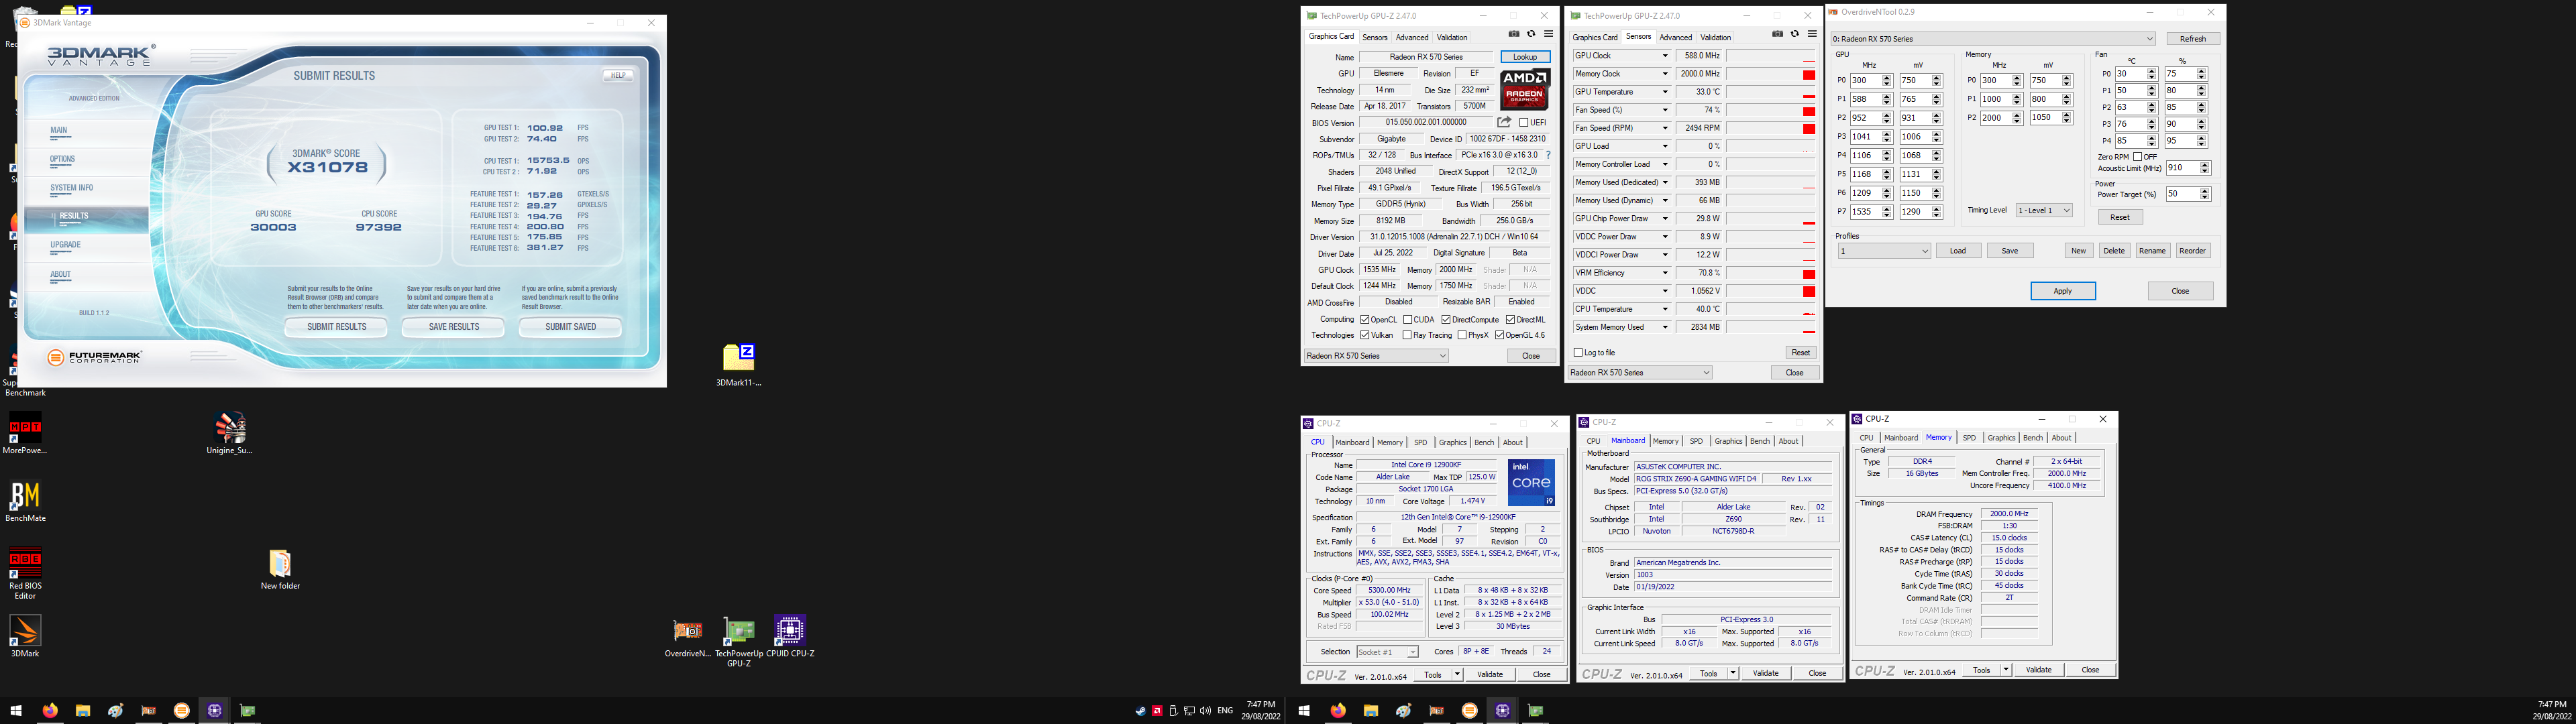2576x724 pixels.
Task: Toggle the UEFI checkbox in GPU-Z
Action: 1523,123
